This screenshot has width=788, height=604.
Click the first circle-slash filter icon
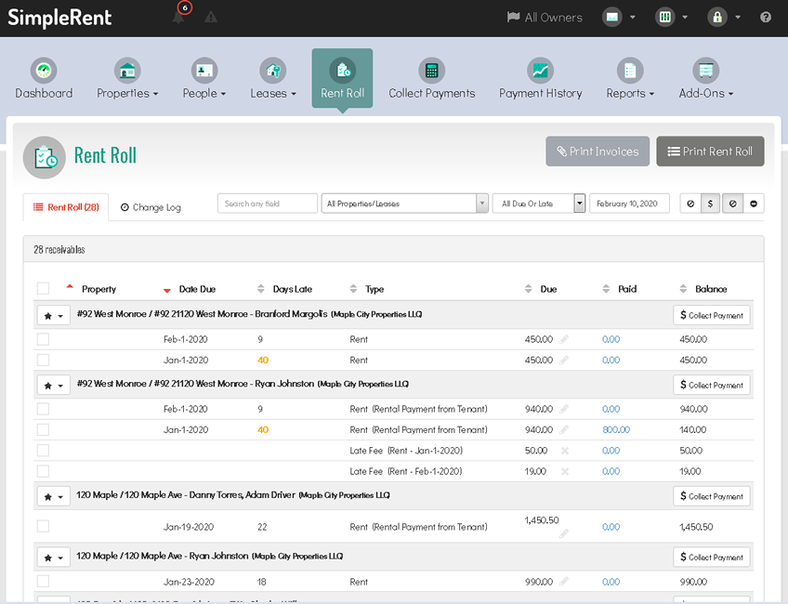pyautogui.click(x=690, y=204)
